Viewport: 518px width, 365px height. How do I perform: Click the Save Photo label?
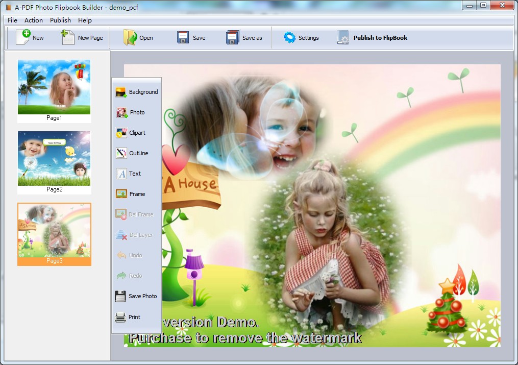click(143, 296)
